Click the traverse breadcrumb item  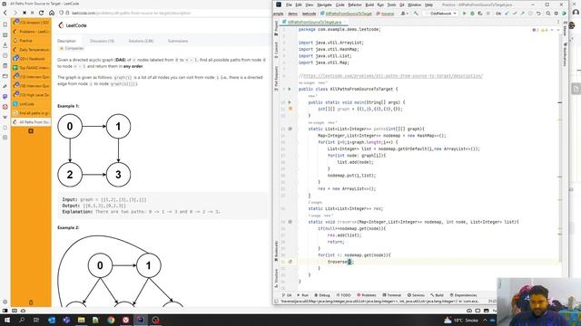385,14
